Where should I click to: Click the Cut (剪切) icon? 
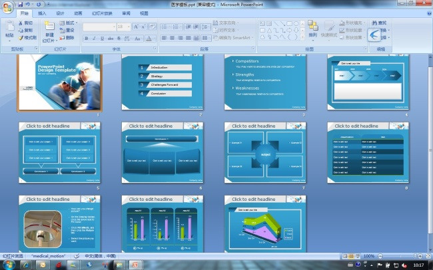pos(21,23)
